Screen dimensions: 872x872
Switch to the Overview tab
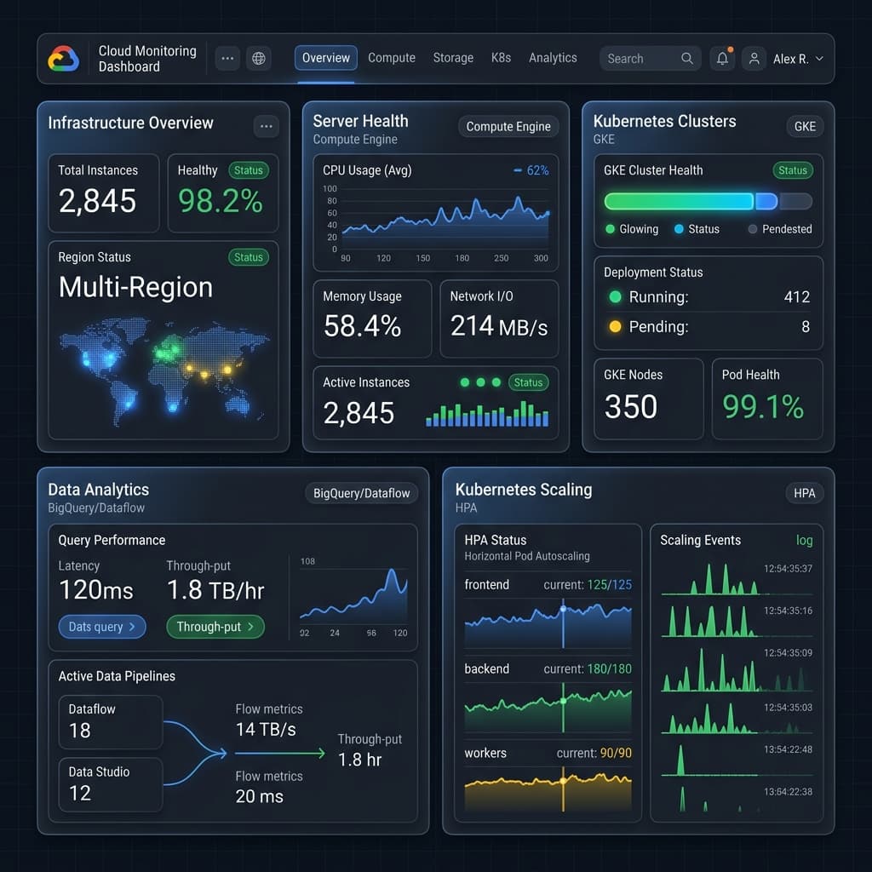click(x=326, y=58)
